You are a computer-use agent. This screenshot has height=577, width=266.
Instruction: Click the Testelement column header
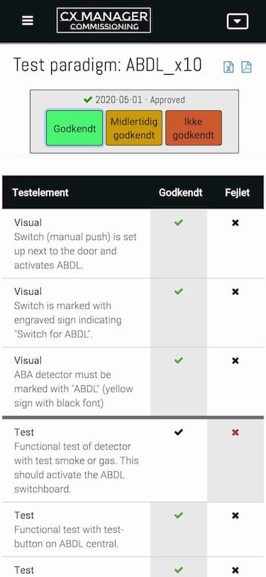(40, 193)
